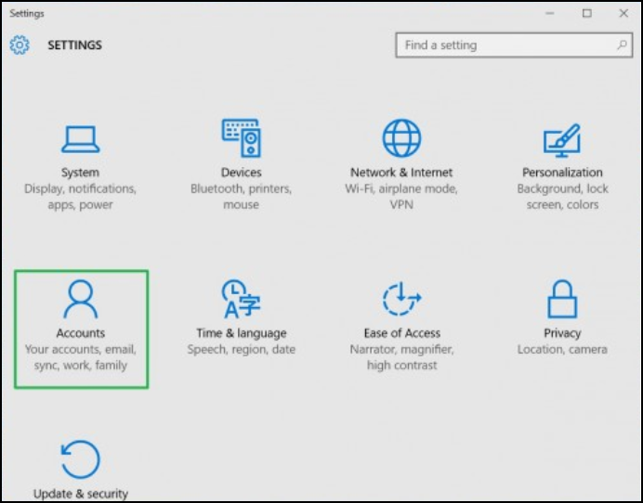Screen dimensions: 643x503
Task: Open the 'Speech, region, date' description link
Action: pyautogui.click(x=241, y=350)
